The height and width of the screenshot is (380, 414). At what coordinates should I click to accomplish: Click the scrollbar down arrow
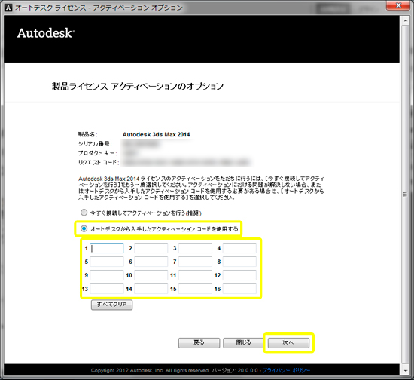406,371
